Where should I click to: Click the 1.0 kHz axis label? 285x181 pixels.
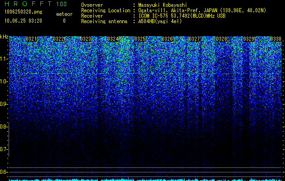tap(4, 81)
